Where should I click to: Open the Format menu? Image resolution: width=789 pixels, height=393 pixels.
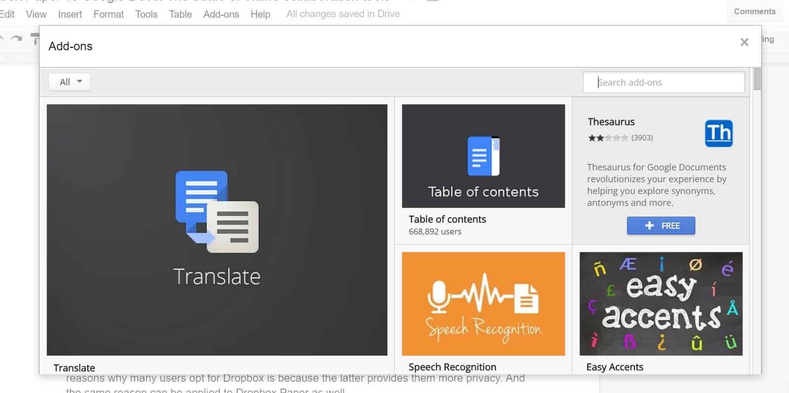pyautogui.click(x=109, y=14)
